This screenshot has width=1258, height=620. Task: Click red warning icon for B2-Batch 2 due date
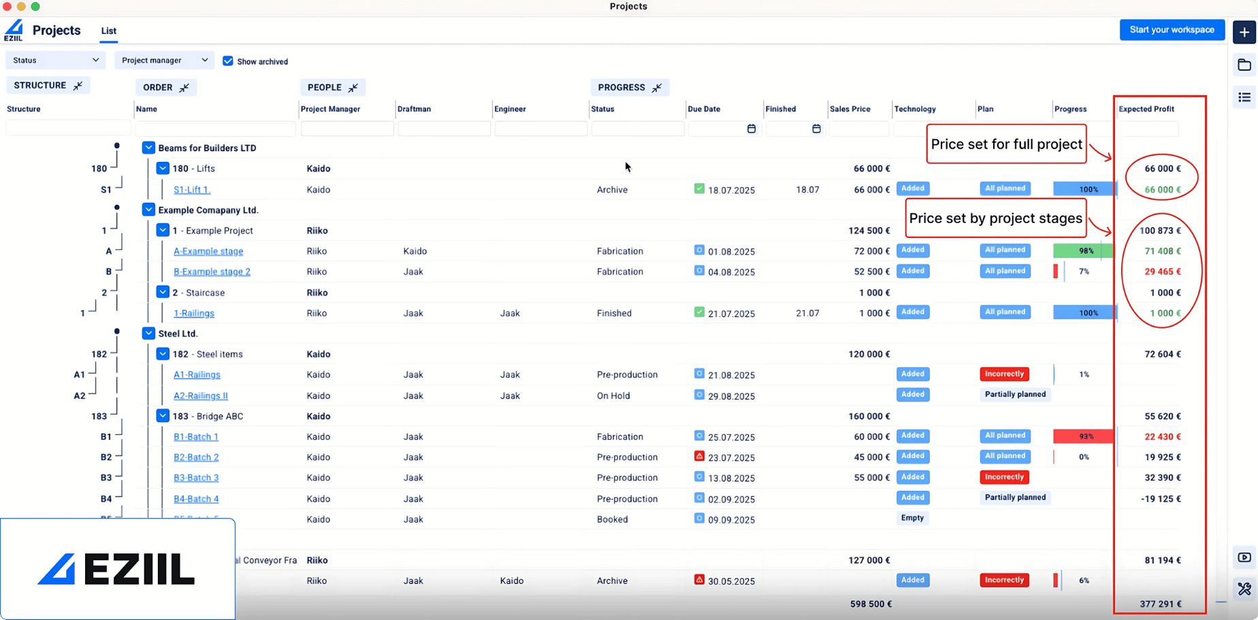point(699,456)
